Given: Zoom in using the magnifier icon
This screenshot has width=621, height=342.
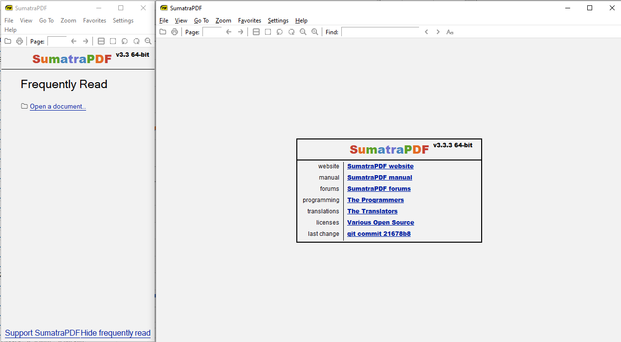Looking at the screenshot, I should coord(315,31).
